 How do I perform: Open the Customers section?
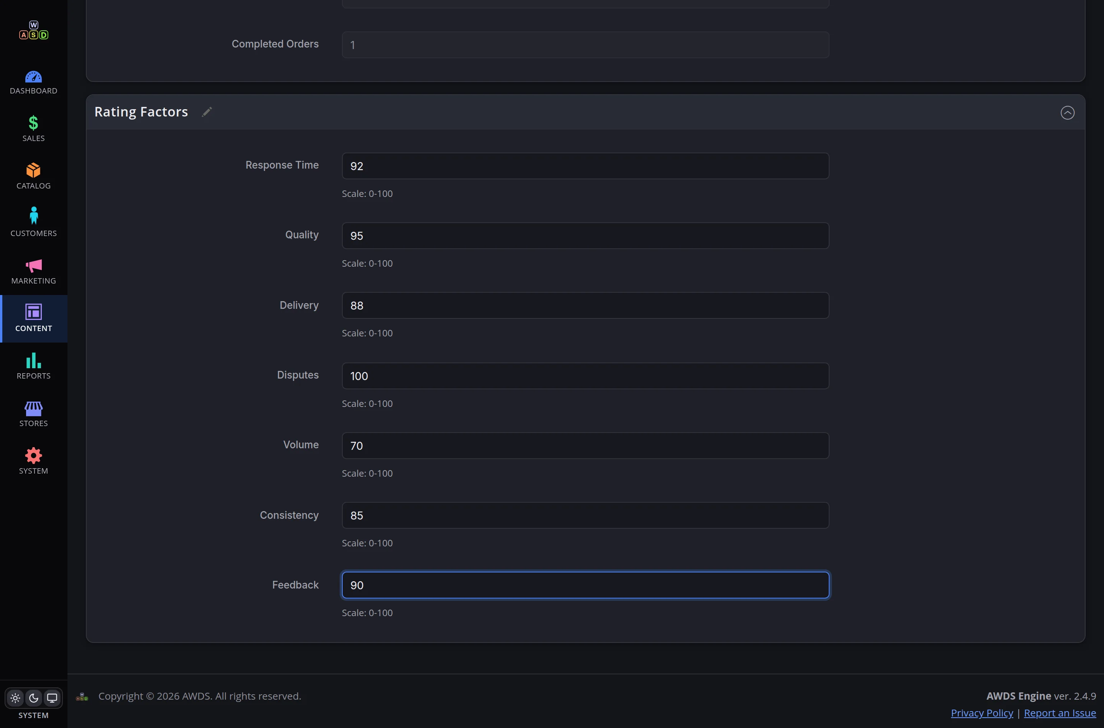coord(33,222)
